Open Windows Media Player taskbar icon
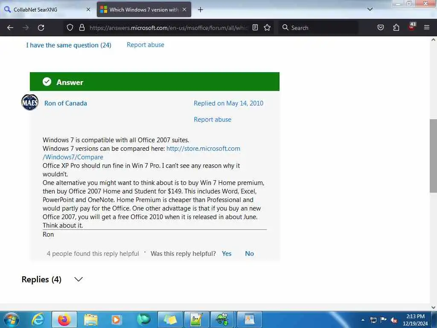 tap(117, 319)
